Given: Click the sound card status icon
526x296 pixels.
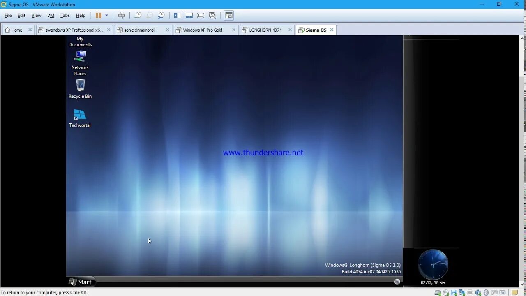Looking at the screenshot, I should pos(478,292).
